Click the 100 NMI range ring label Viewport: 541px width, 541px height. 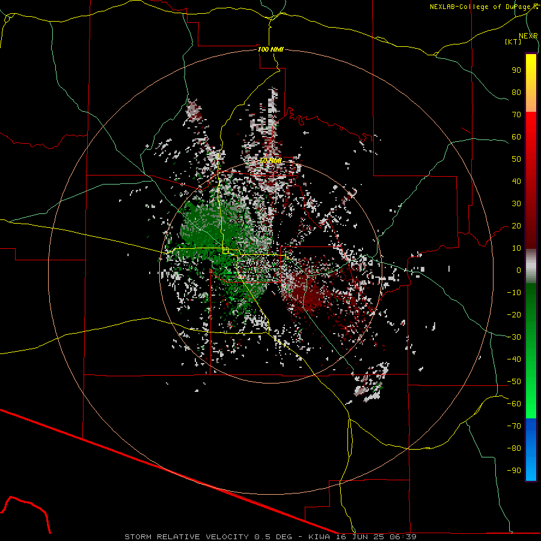[x=271, y=49]
